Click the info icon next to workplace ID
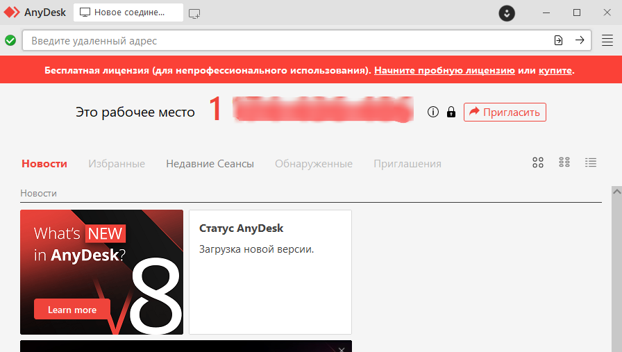The height and width of the screenshot is (352, 622). [432, 112]
